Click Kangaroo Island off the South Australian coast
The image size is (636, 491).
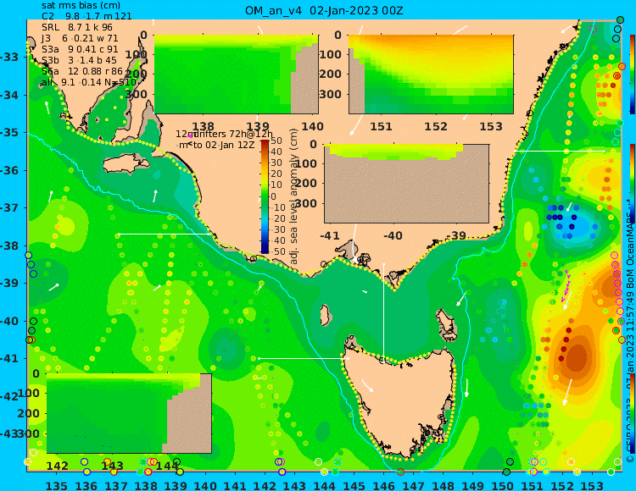coord(127,164)
